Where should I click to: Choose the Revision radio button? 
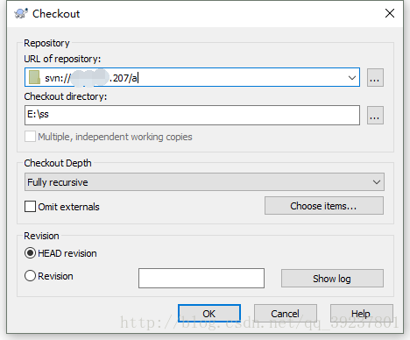(x=30, y=276)
